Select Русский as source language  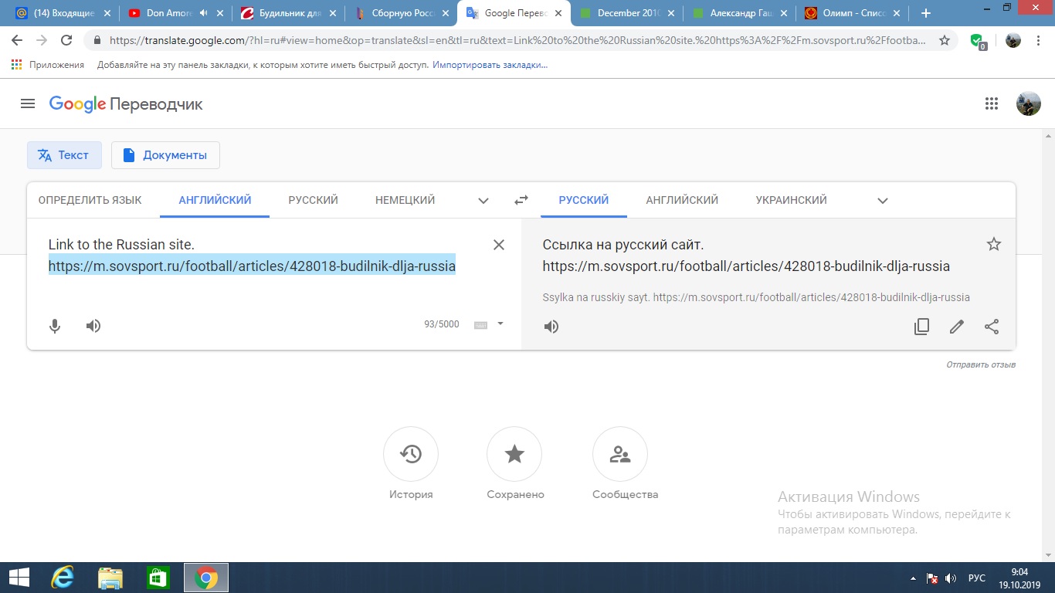[314, 200]
